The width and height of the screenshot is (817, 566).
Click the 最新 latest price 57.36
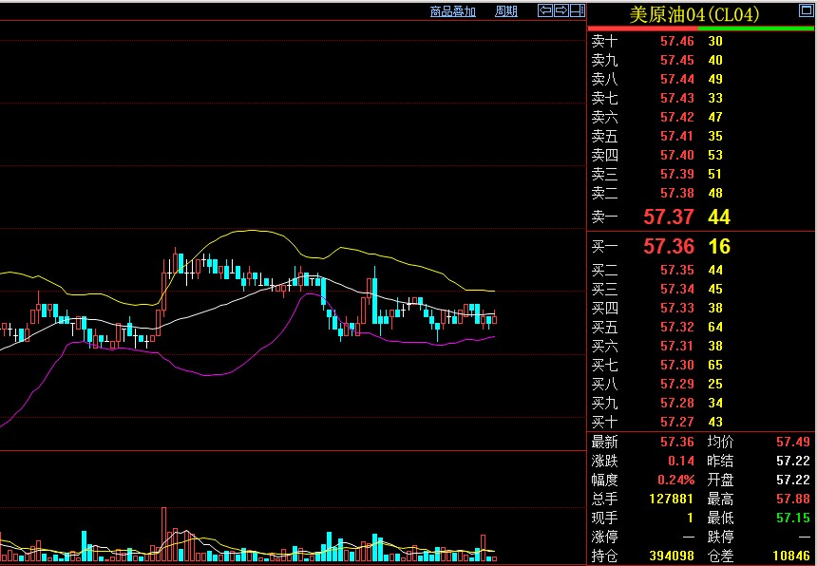point(676,443)
